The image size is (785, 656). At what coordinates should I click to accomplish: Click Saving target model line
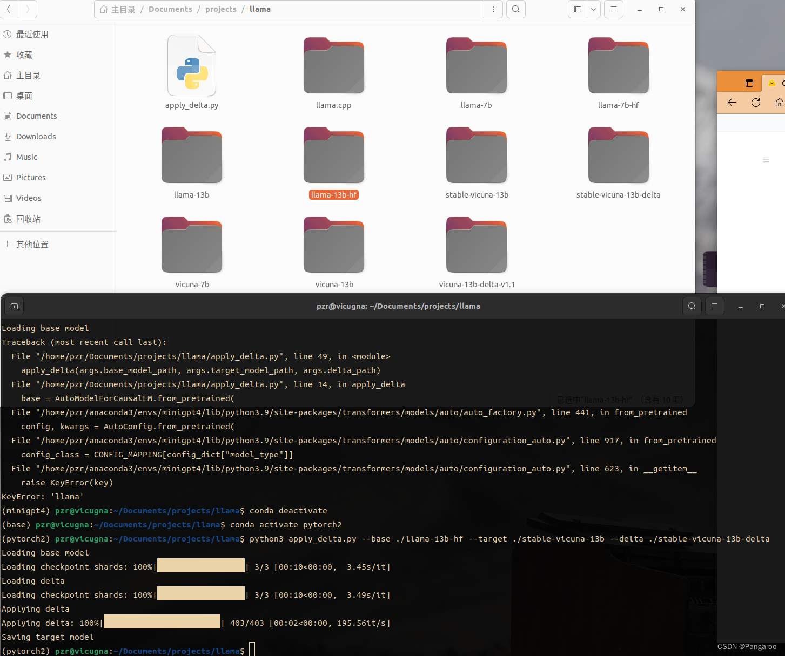pyautogui.click(x=48, y=637)
